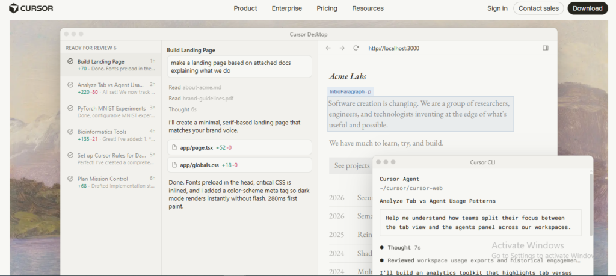Select the Plan Mission Control task
The width and height of the screenshot is (616, 276).
[x=111, y=182]
